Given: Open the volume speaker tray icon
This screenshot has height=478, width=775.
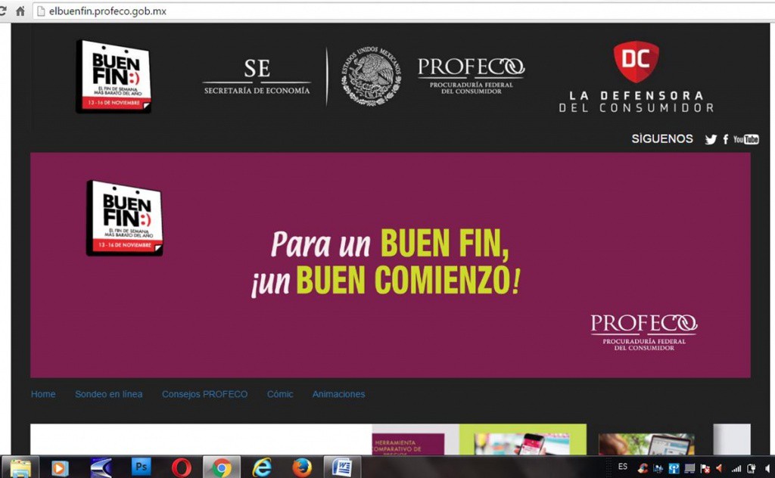Looking at the screenshot, I should click(x=767, y=468).
